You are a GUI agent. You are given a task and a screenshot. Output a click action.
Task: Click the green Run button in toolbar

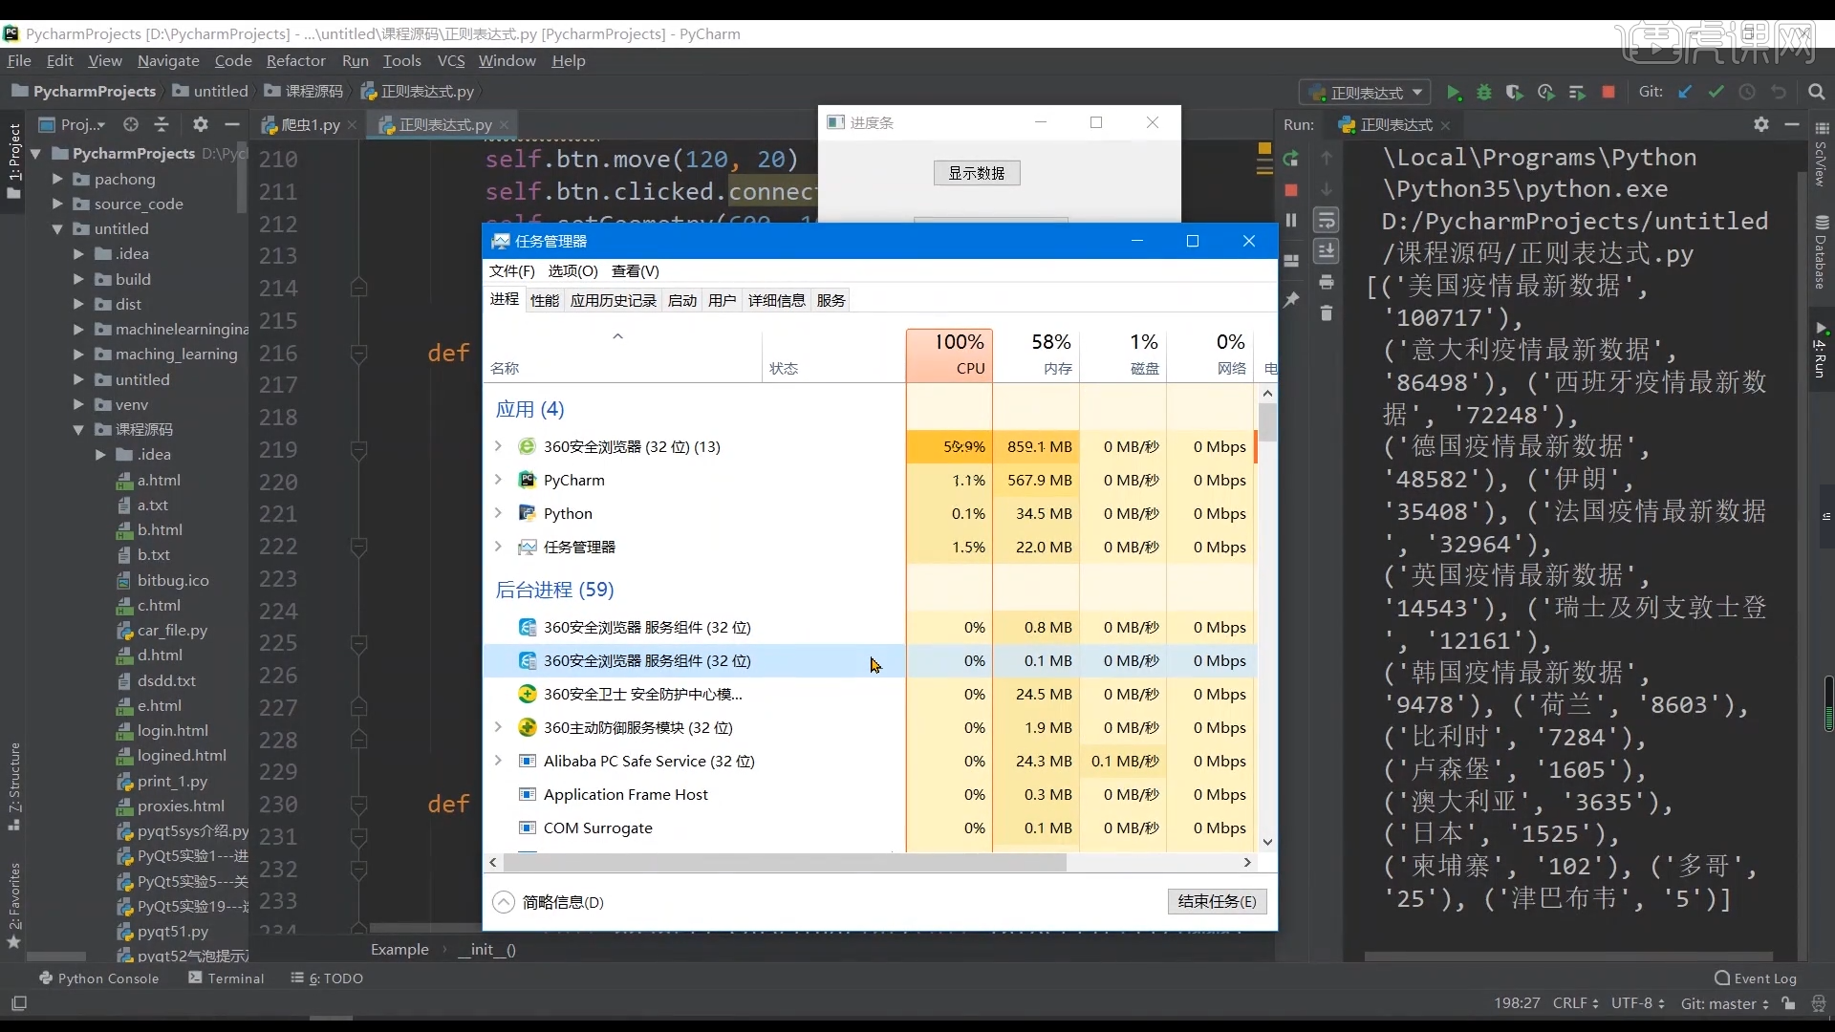tap(1454, 93)
